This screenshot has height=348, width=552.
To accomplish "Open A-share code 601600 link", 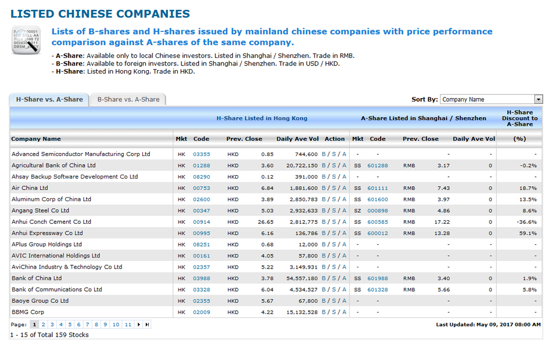I will (x=378, y=200).
